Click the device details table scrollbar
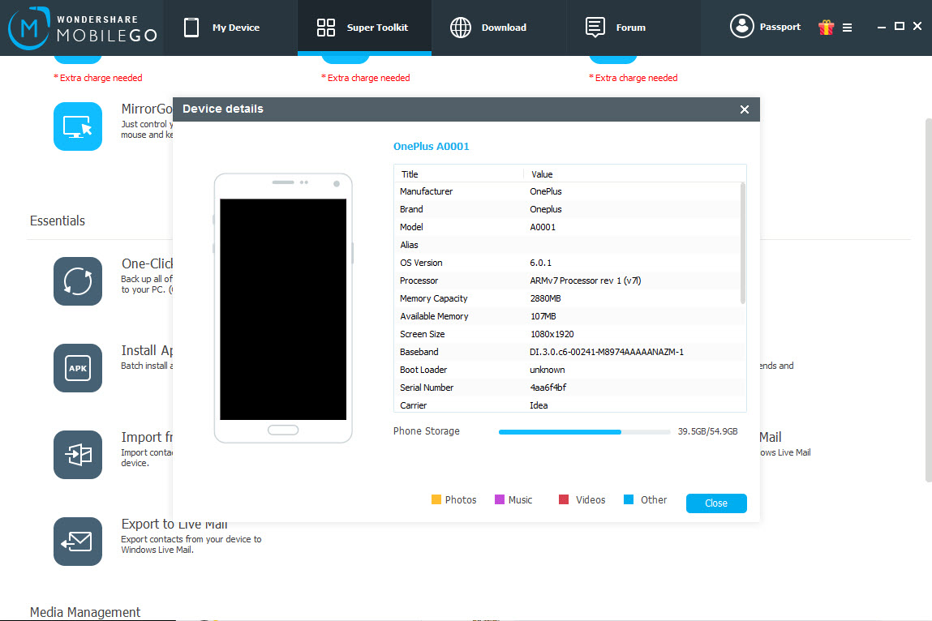932x621 pixels. [x=743, y=244]
